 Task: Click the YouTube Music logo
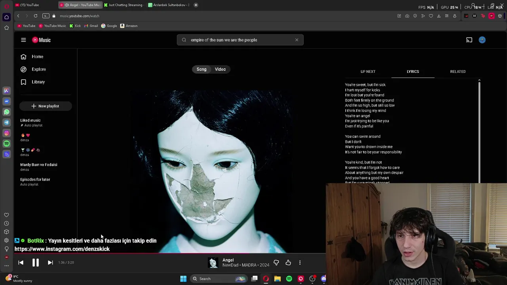(x=42, y=40)
